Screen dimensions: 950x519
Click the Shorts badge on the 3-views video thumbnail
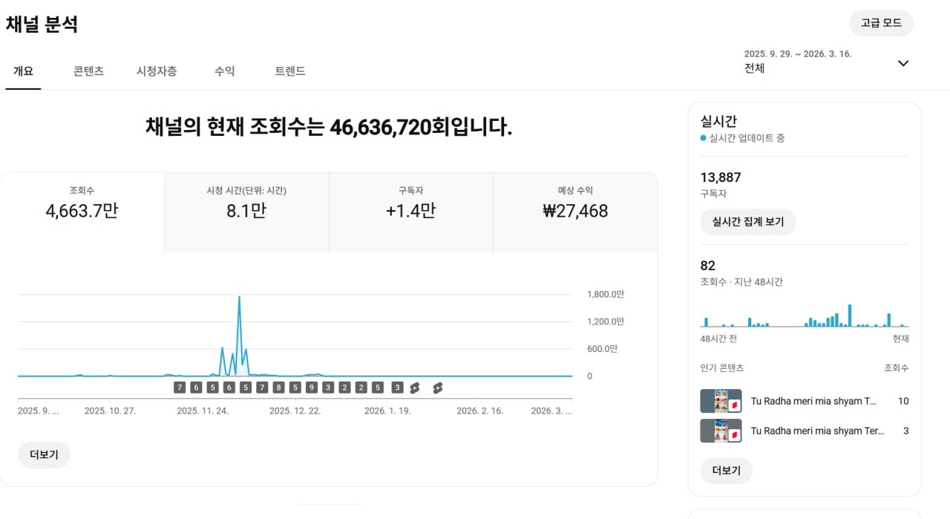tap(734, 435)
